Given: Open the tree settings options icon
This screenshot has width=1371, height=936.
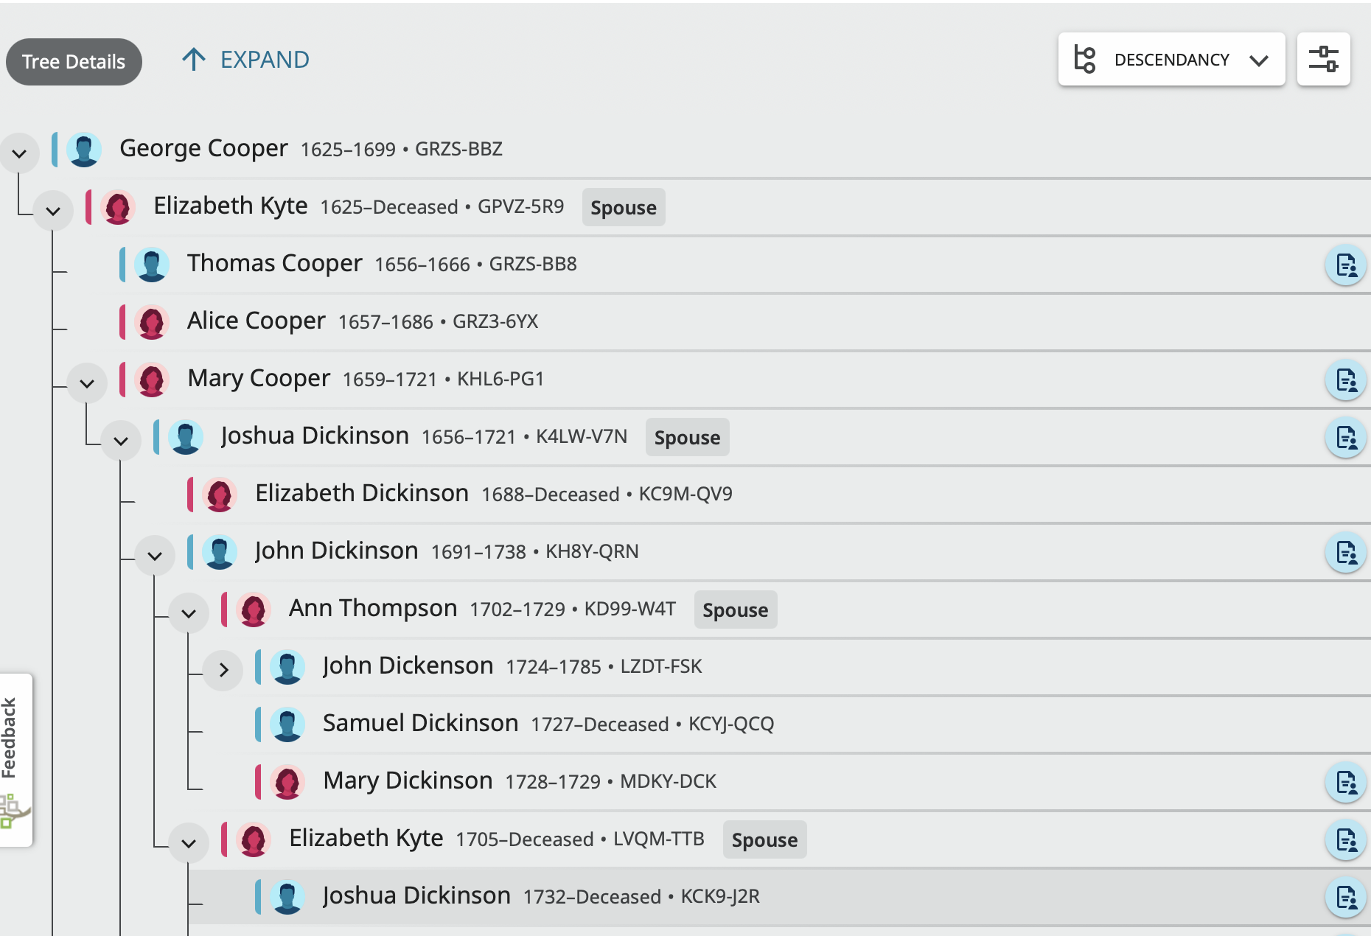Looking at the screenshot, I should 1323,59.
